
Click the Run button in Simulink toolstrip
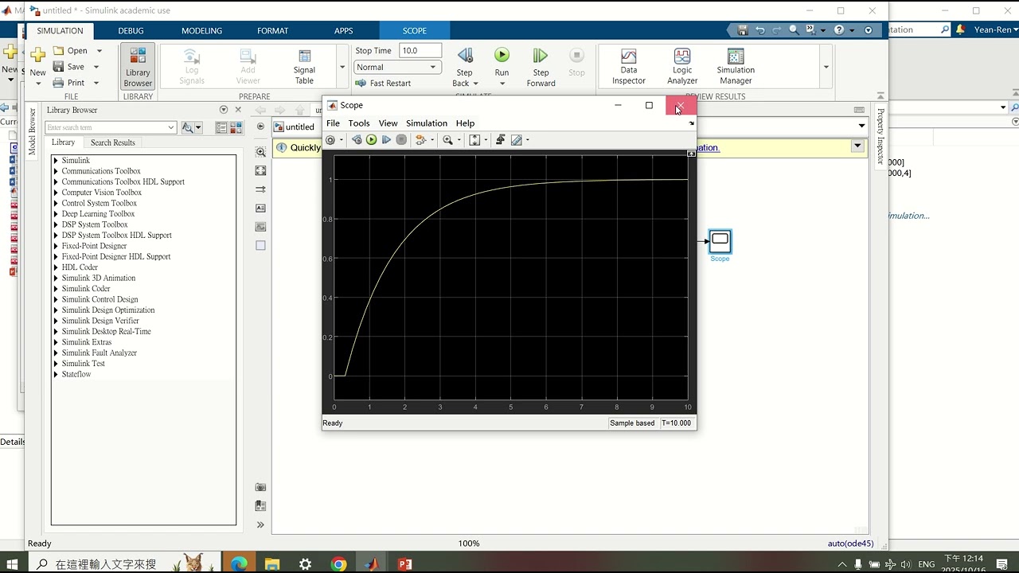502,55
